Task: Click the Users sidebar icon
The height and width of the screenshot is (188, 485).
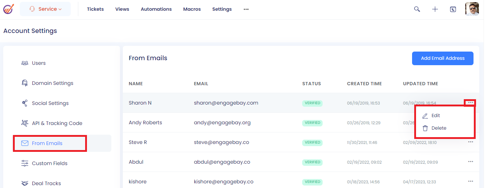Action: 25,63
